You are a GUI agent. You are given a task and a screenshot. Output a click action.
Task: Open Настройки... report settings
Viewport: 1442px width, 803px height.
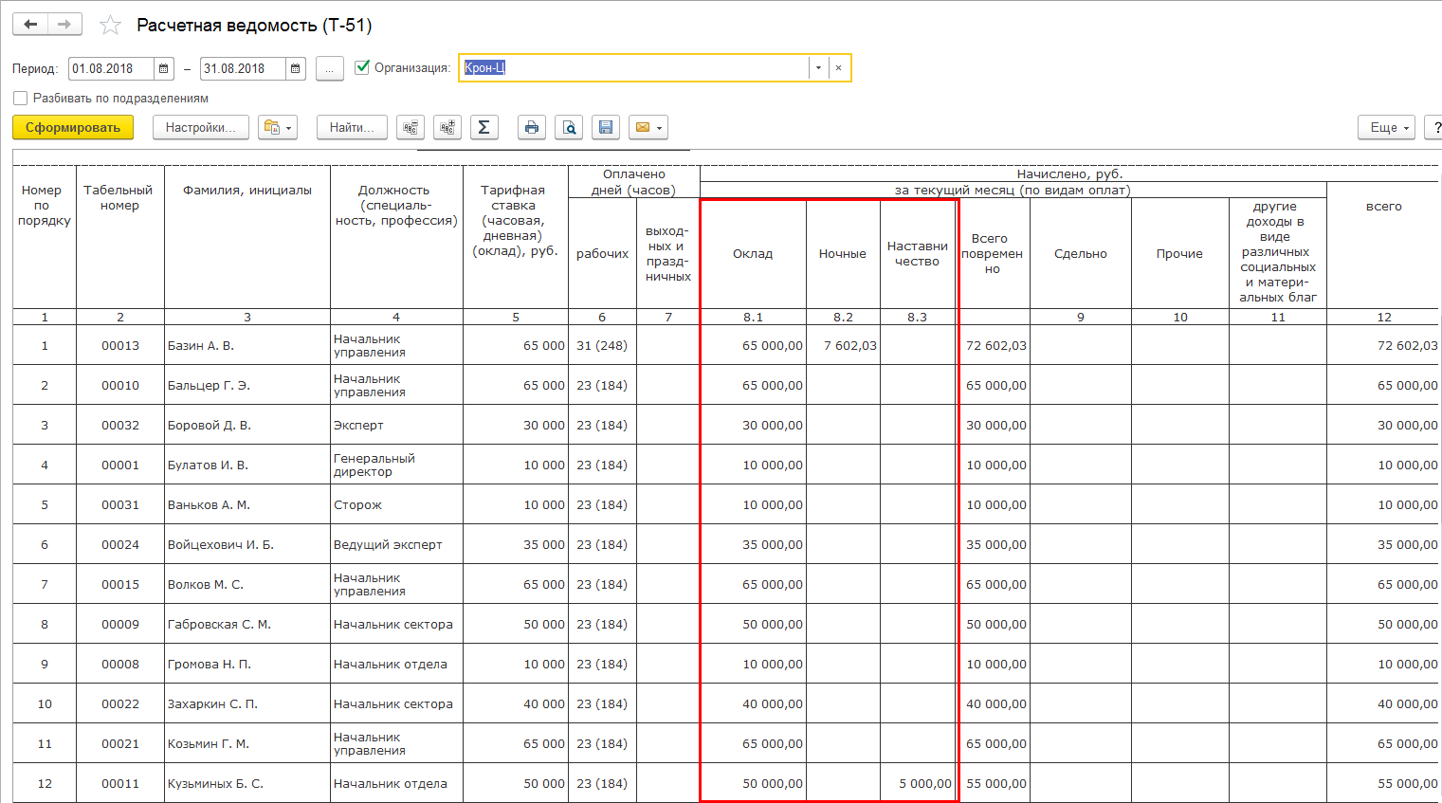click(201, 128)
